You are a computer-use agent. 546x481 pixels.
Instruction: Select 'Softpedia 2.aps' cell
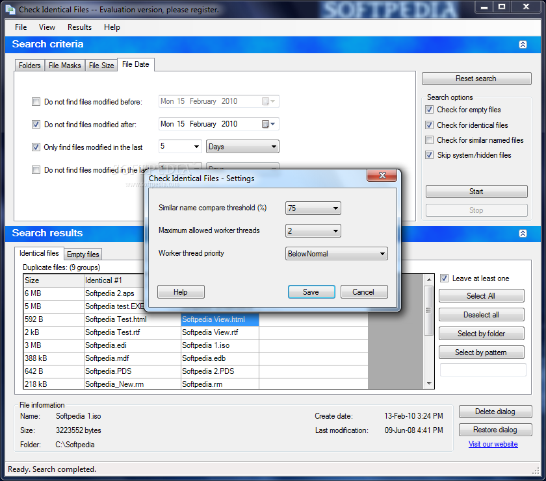tap(114, 293)
